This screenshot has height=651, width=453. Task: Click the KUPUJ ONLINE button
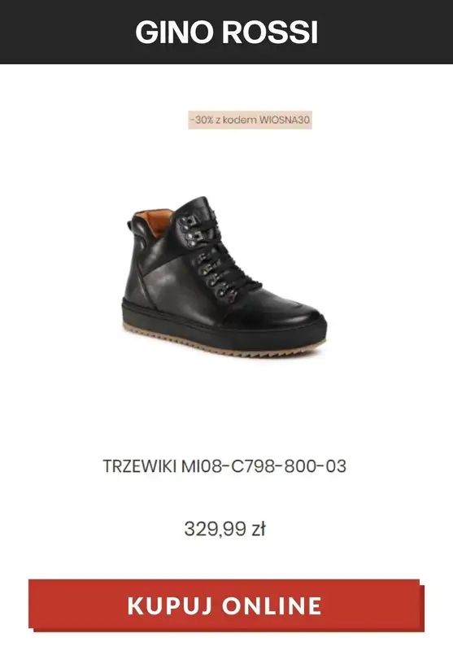click(x=226, y=605)
